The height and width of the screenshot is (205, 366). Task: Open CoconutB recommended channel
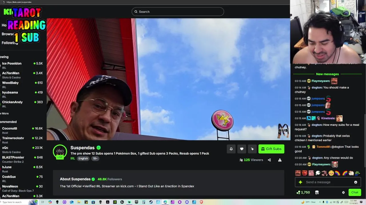coord(22,130)
